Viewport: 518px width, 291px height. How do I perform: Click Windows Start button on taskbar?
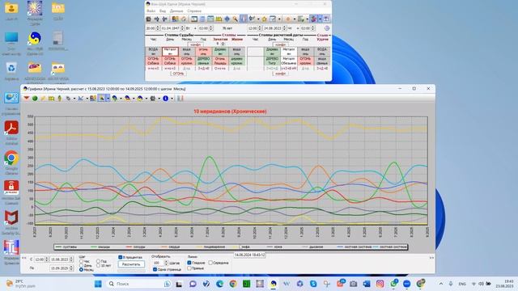(x=98, y=284)
